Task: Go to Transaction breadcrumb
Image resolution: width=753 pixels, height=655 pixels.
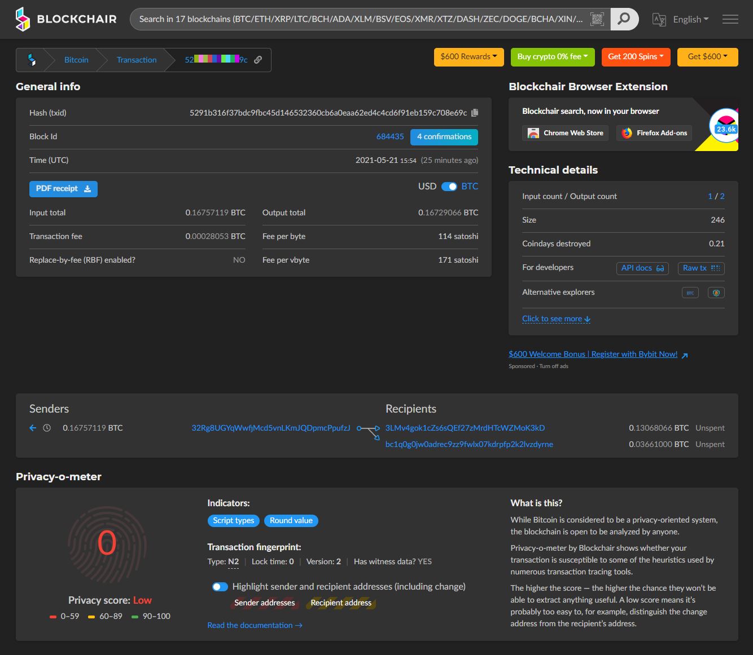Action: click(x=137, y=60)
